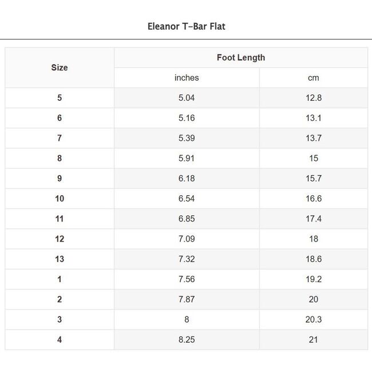The image size is (372, 372).
Task: Select the 7.56 inches cell
Action: point(187,279)
